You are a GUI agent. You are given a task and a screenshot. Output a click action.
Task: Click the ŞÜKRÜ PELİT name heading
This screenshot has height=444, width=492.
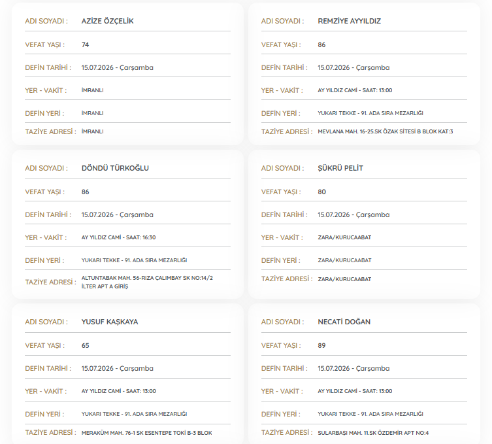pos(340,168)
